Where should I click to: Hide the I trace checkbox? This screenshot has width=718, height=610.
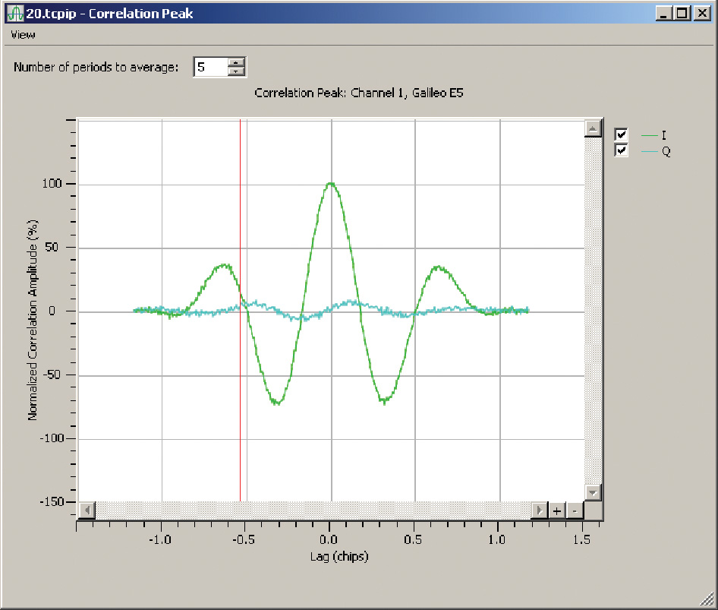click(622, 135)
